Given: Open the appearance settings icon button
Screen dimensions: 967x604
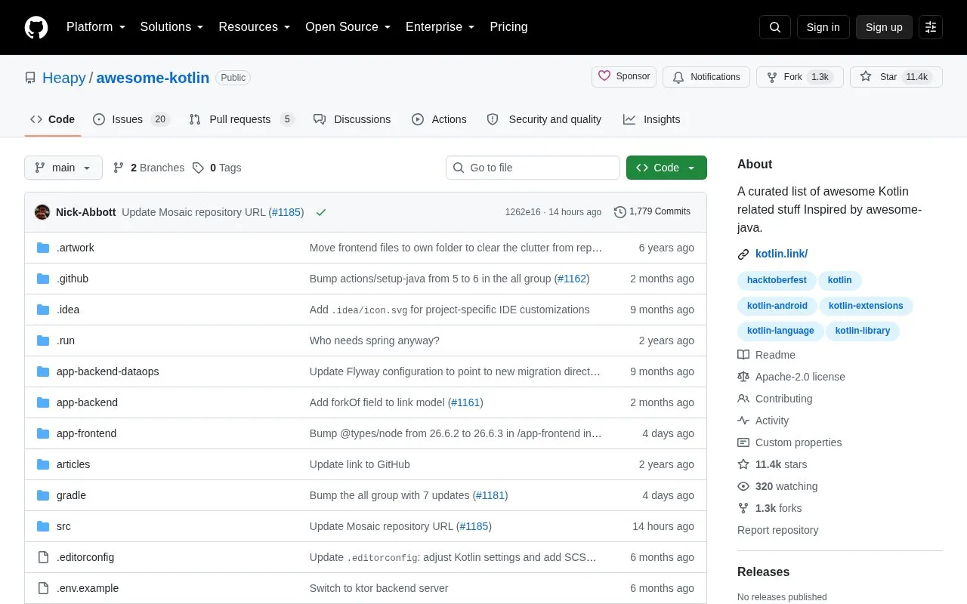Looking at the screenshot, I should [x=931, y=27].
